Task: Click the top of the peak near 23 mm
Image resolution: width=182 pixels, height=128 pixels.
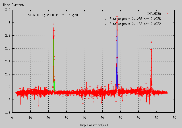Action: pos(54,24)
